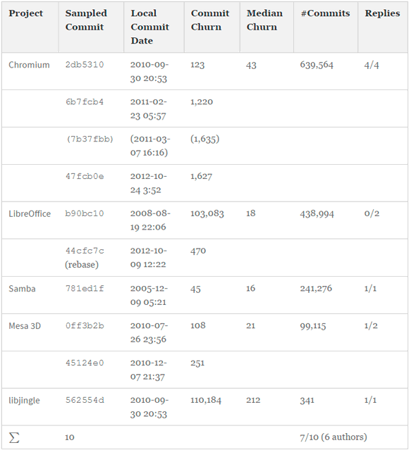409x450 pixels.
Task: Click commit hash 47fcb0e
Action: 85,176
